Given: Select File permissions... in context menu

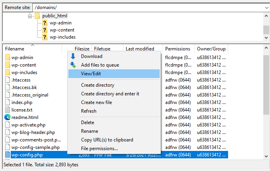Looking at the screenshot, I should tap(99, 149).
